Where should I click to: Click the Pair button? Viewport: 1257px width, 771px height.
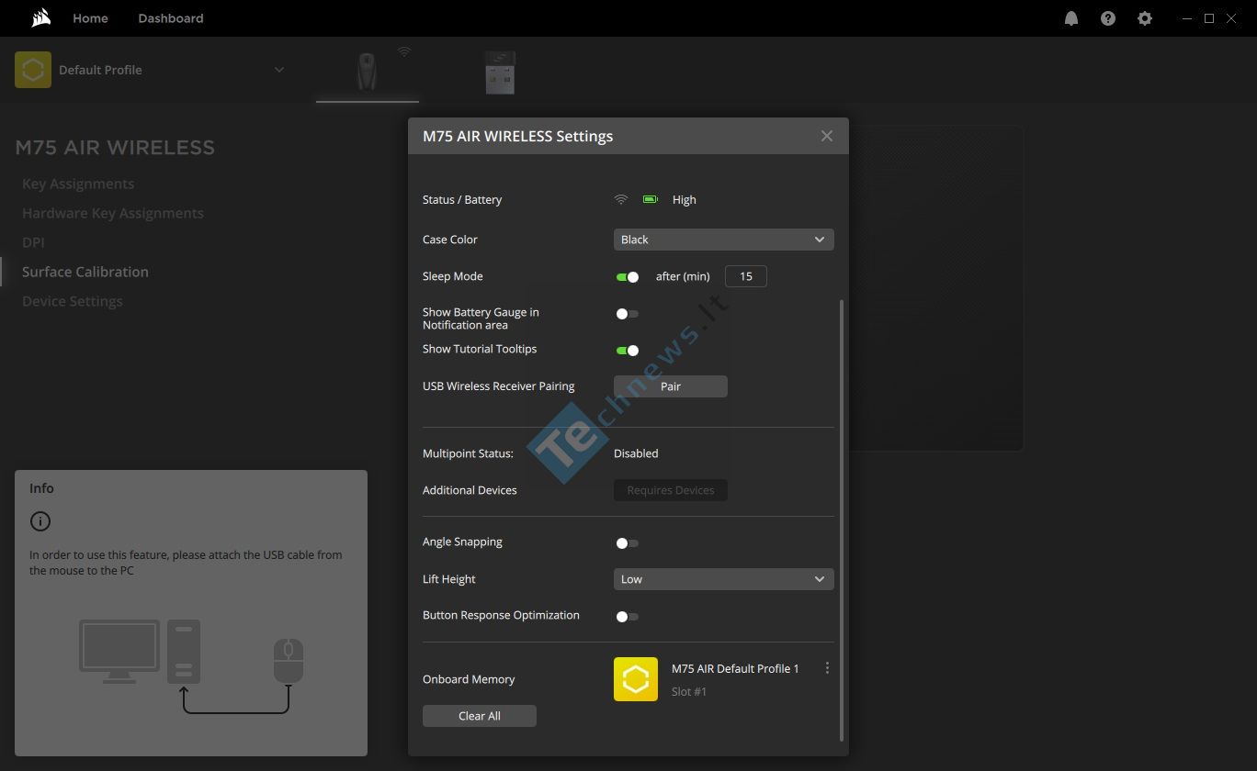tap(671, 386)
